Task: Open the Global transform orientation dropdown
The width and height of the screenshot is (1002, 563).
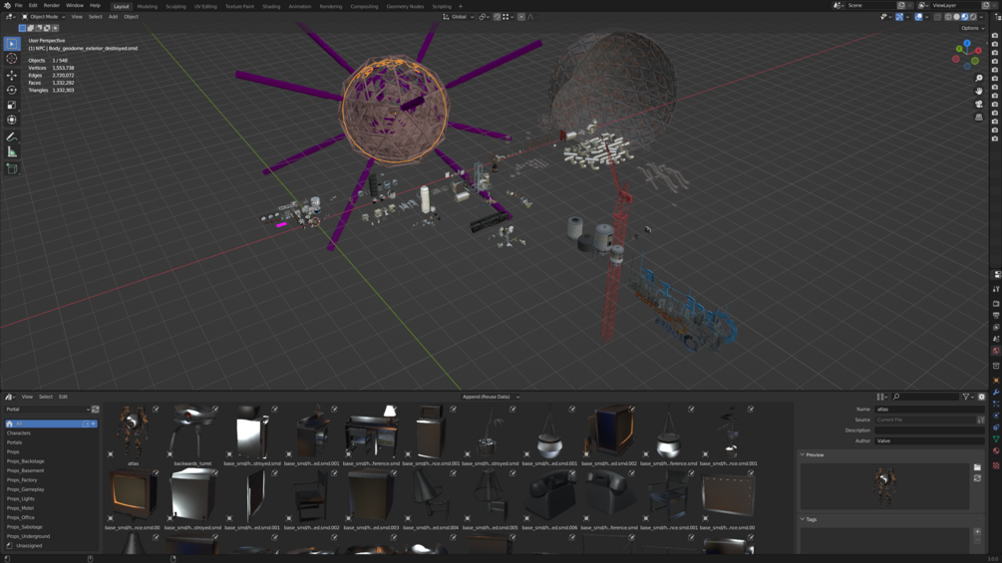Action: pyautogui.click(x=459, y=17)
